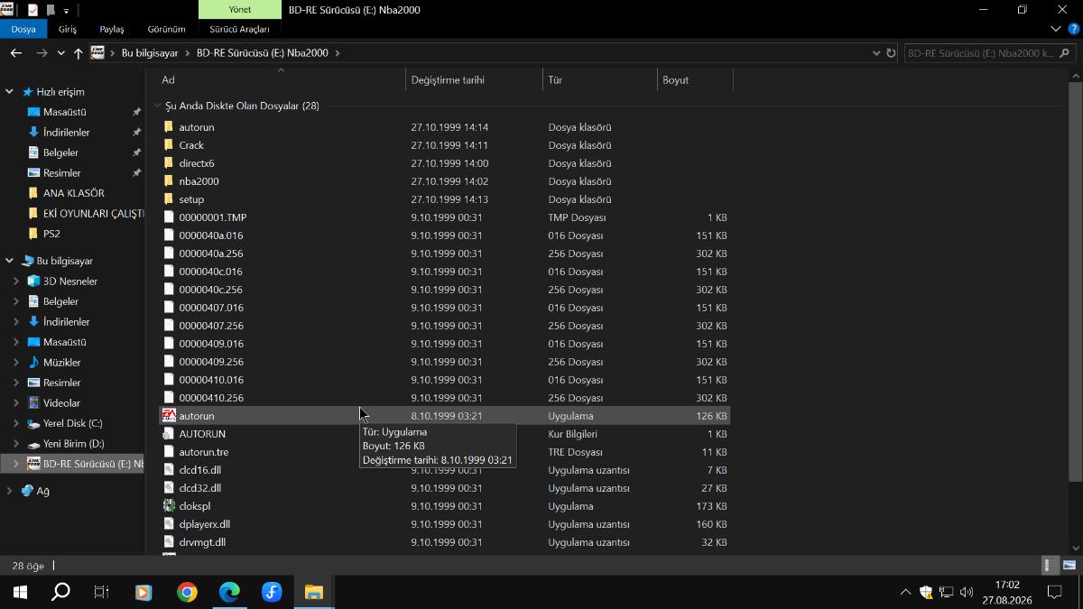Collapse the Hızlı erişim tree section
Image resolution: width=1083 pixels, height=609 pixels.
click(10, 92)
